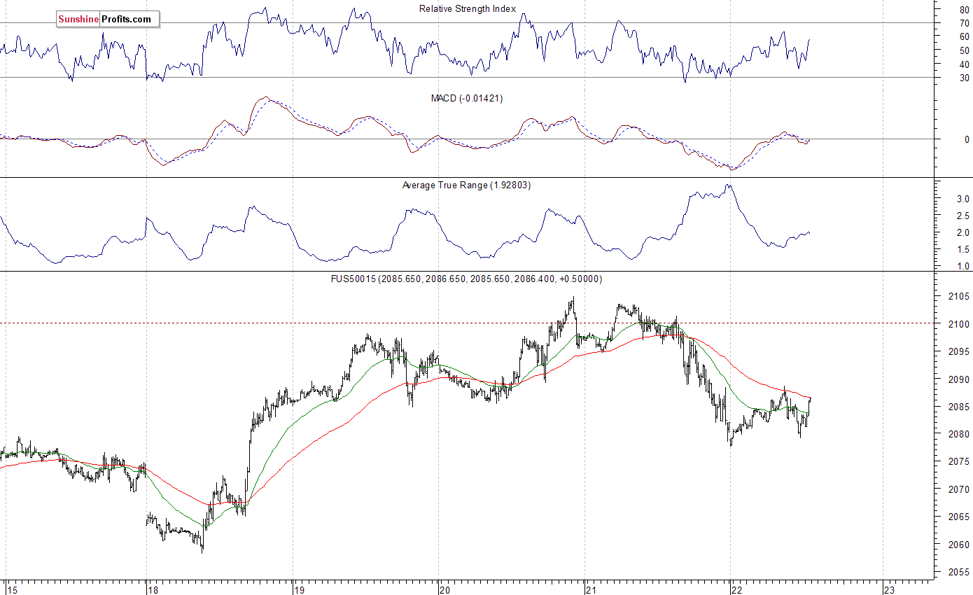
Task: Select the date label 19 on time axis
Action: (x=299, y=589)
